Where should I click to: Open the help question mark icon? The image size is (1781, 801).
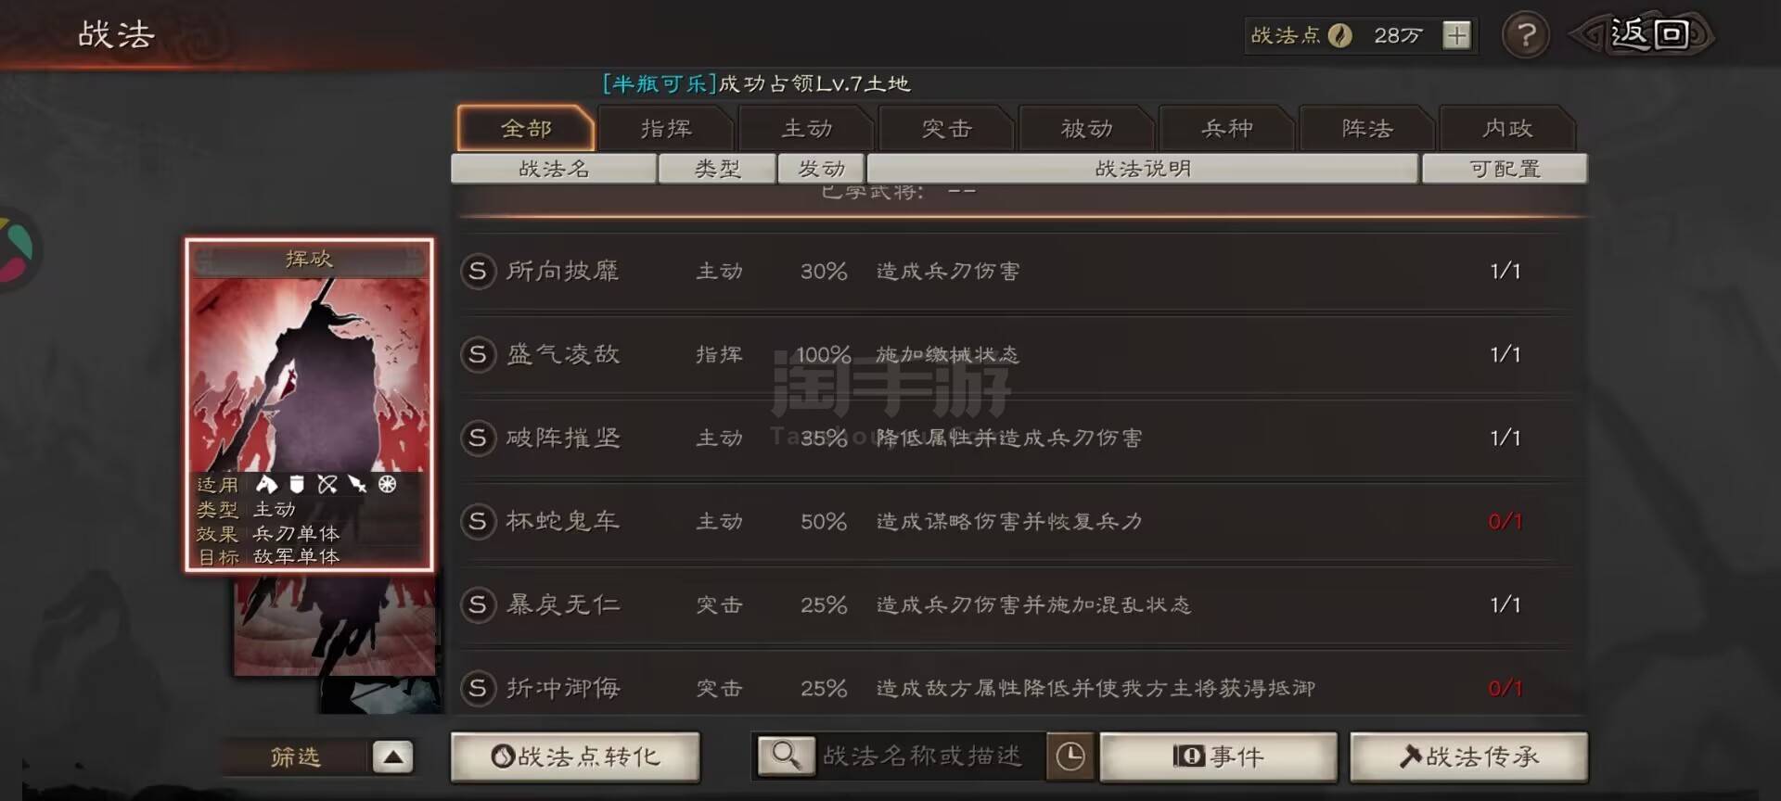[x=1526, y=36]
